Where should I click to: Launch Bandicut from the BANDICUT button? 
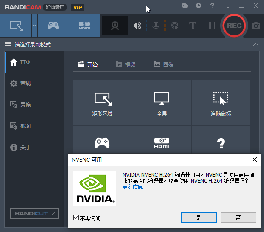(34, 214)
